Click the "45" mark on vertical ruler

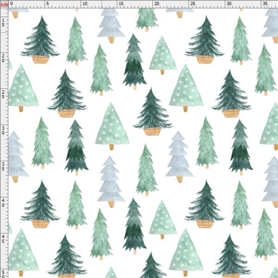coord(3,239)
